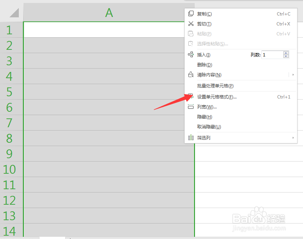Image resolution: width=303 pixels, height=239 pixels.
Task: Decrease 列数 with the down spinner
Action: point(286,56)
